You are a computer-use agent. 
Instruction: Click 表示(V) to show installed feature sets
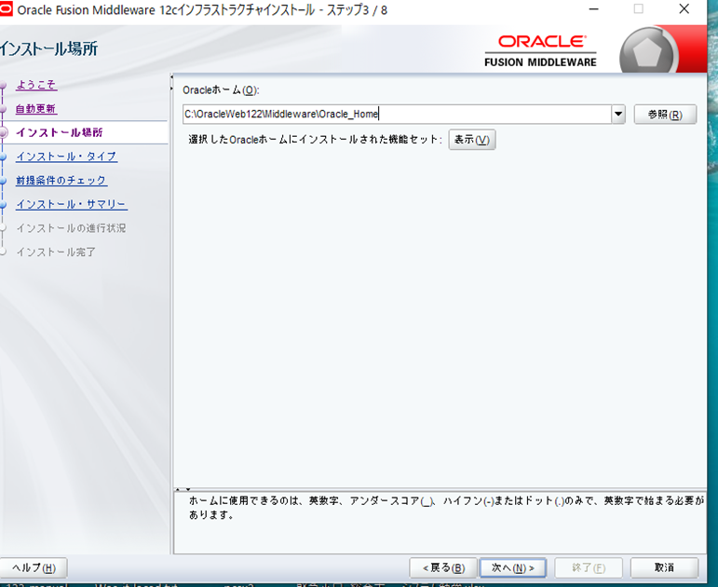coord(472,140)
